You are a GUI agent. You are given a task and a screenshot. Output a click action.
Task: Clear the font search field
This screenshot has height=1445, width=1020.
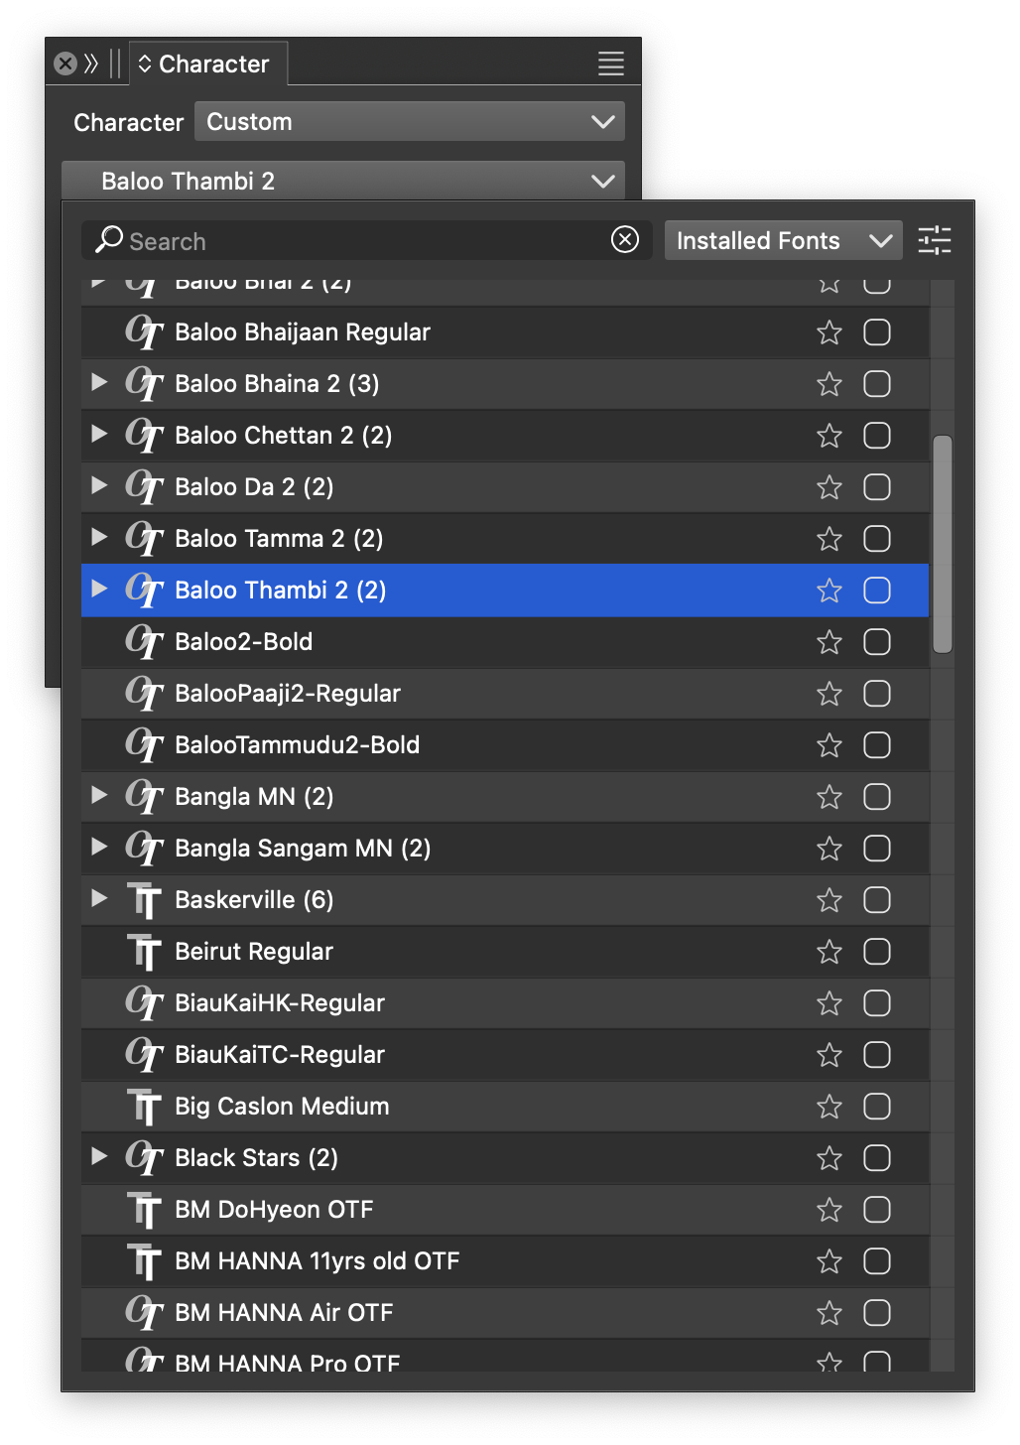tap(625, 240)
